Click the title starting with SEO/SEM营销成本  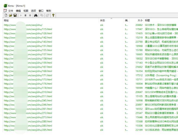161,92
